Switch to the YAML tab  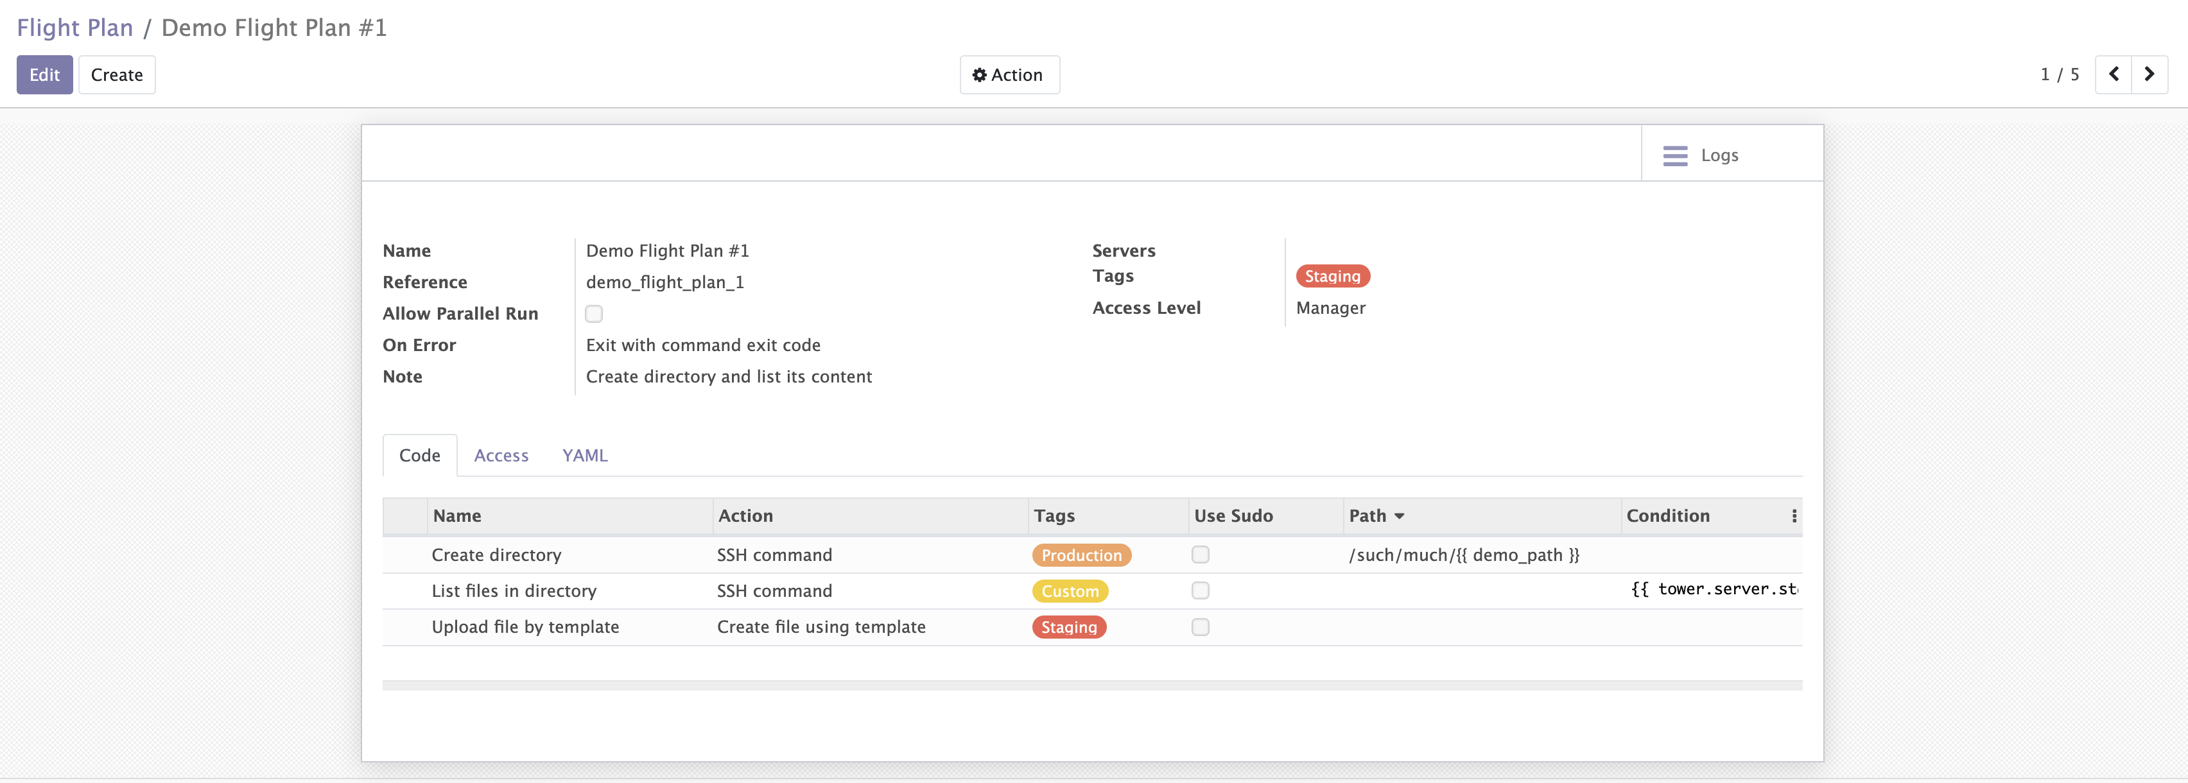[584, 455]
